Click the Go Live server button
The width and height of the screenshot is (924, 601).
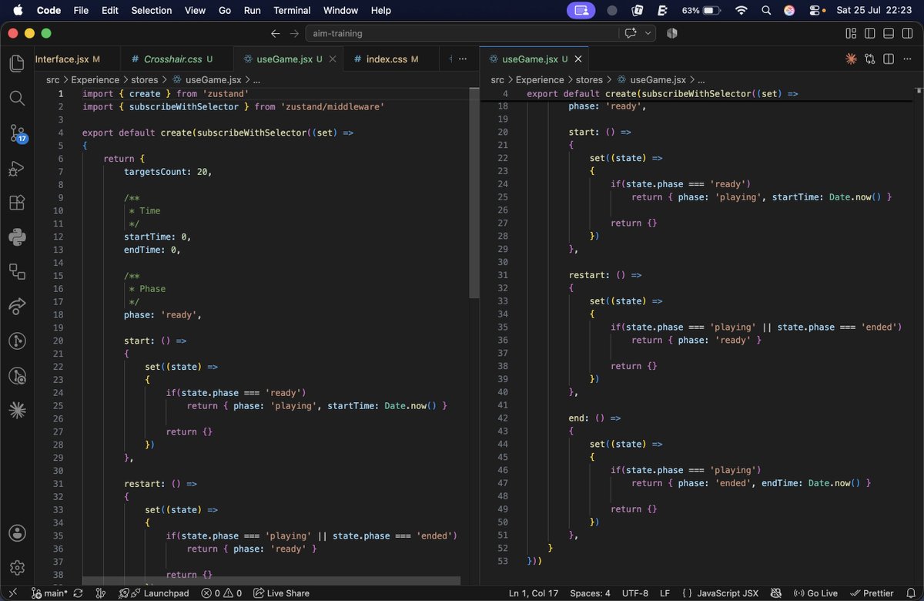815,593
